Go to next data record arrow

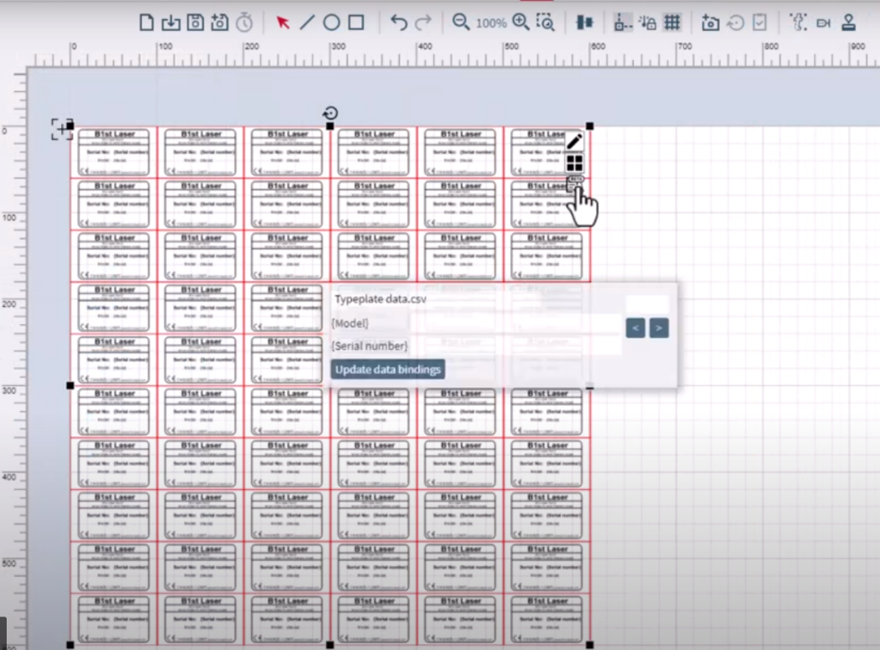[660, 328]
